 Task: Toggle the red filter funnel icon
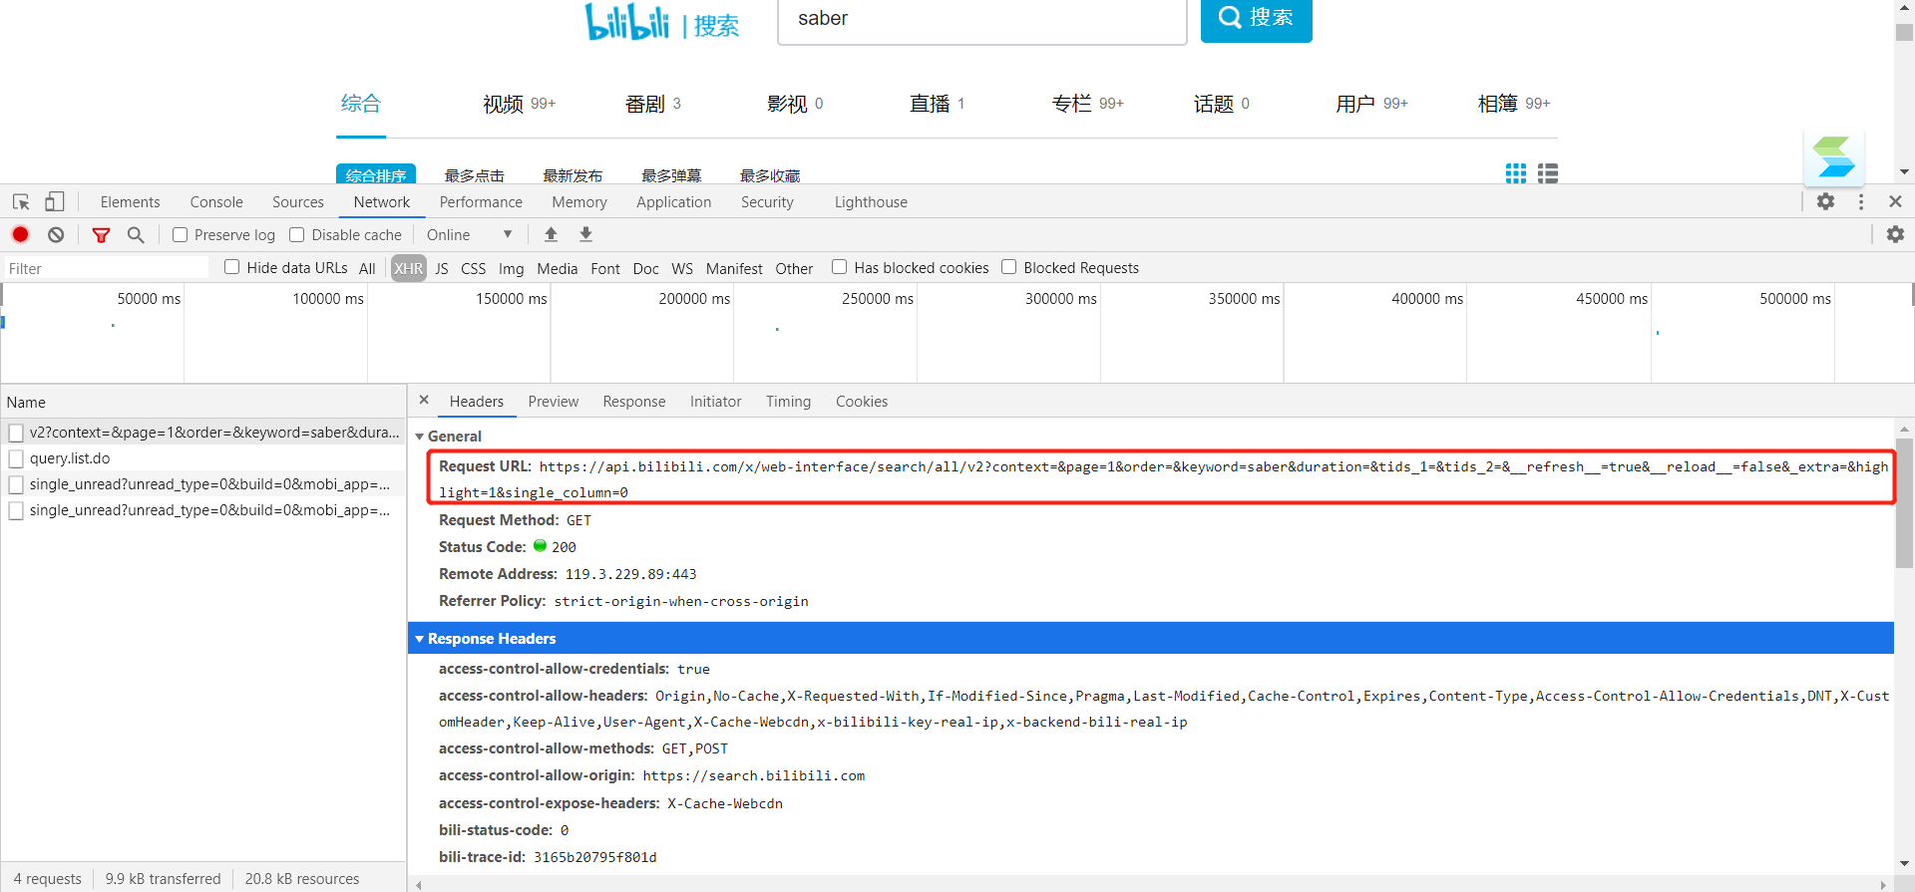[101, 235]
